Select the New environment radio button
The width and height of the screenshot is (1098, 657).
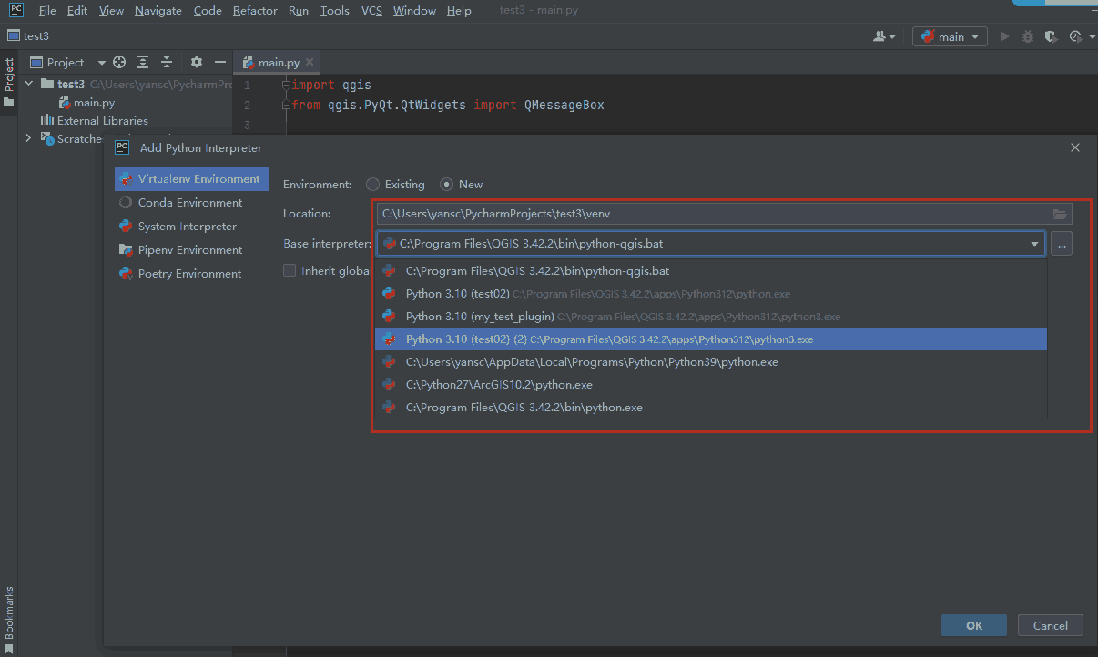(x=446, y=184)
